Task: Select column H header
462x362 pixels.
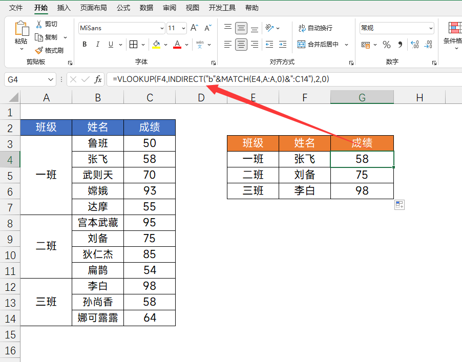Action: click(x=419, y=97)
